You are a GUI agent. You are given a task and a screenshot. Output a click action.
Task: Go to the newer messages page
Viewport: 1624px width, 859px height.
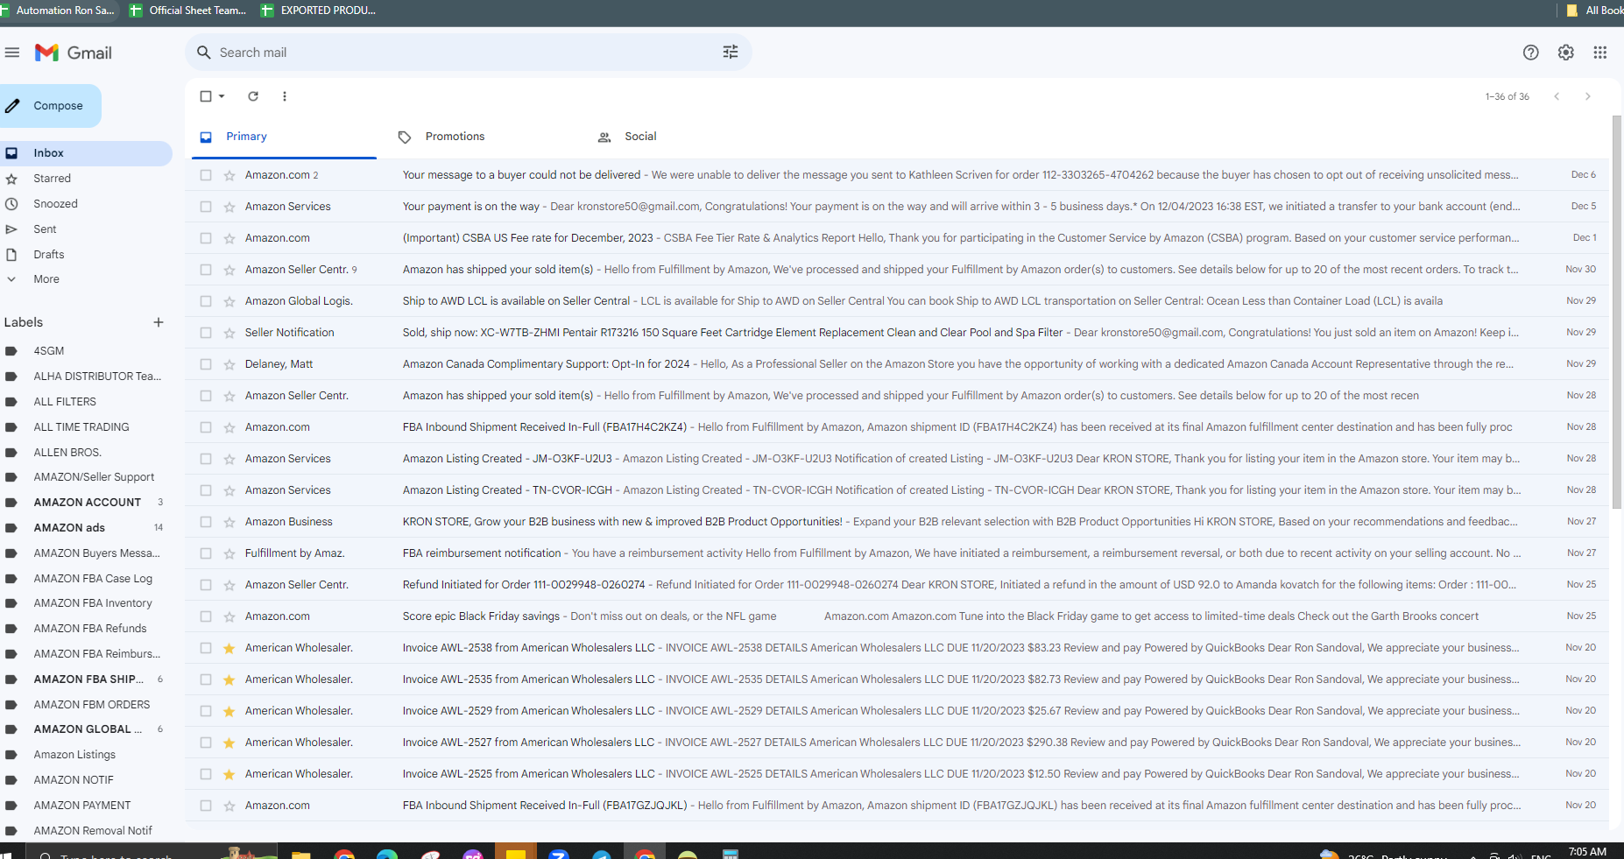pyautogui.click(x=1557, y=96)
